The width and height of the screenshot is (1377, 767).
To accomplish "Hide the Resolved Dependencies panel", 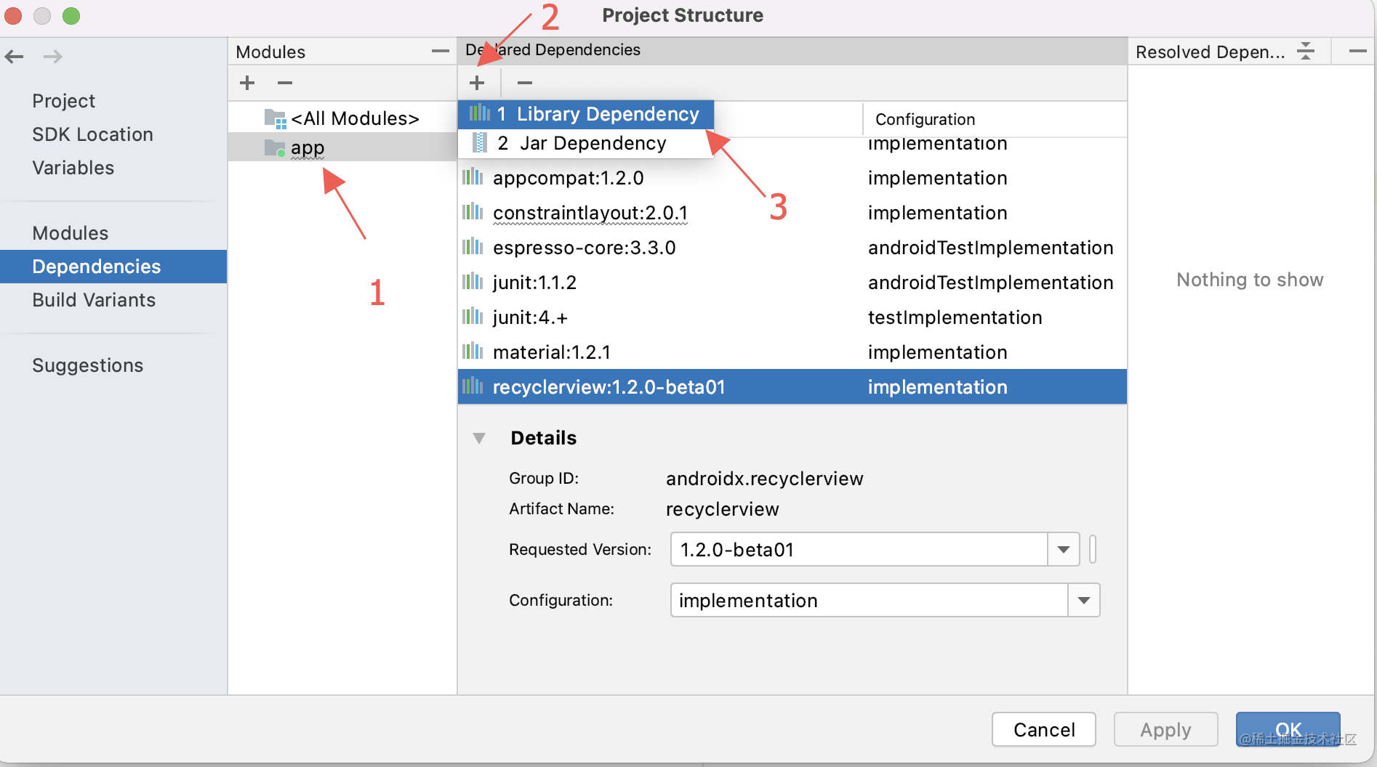I will point(1357,52).
